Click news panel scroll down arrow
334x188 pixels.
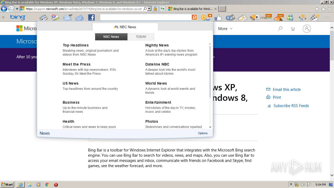pyautogui.click(x=210, y=127)
